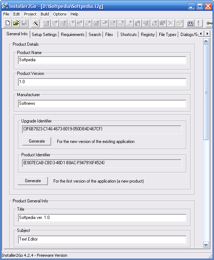Click the Upgrade Identifier GUID field
Image resolution: width=214 pixels, height=260 pixels.
coord(102,129)
